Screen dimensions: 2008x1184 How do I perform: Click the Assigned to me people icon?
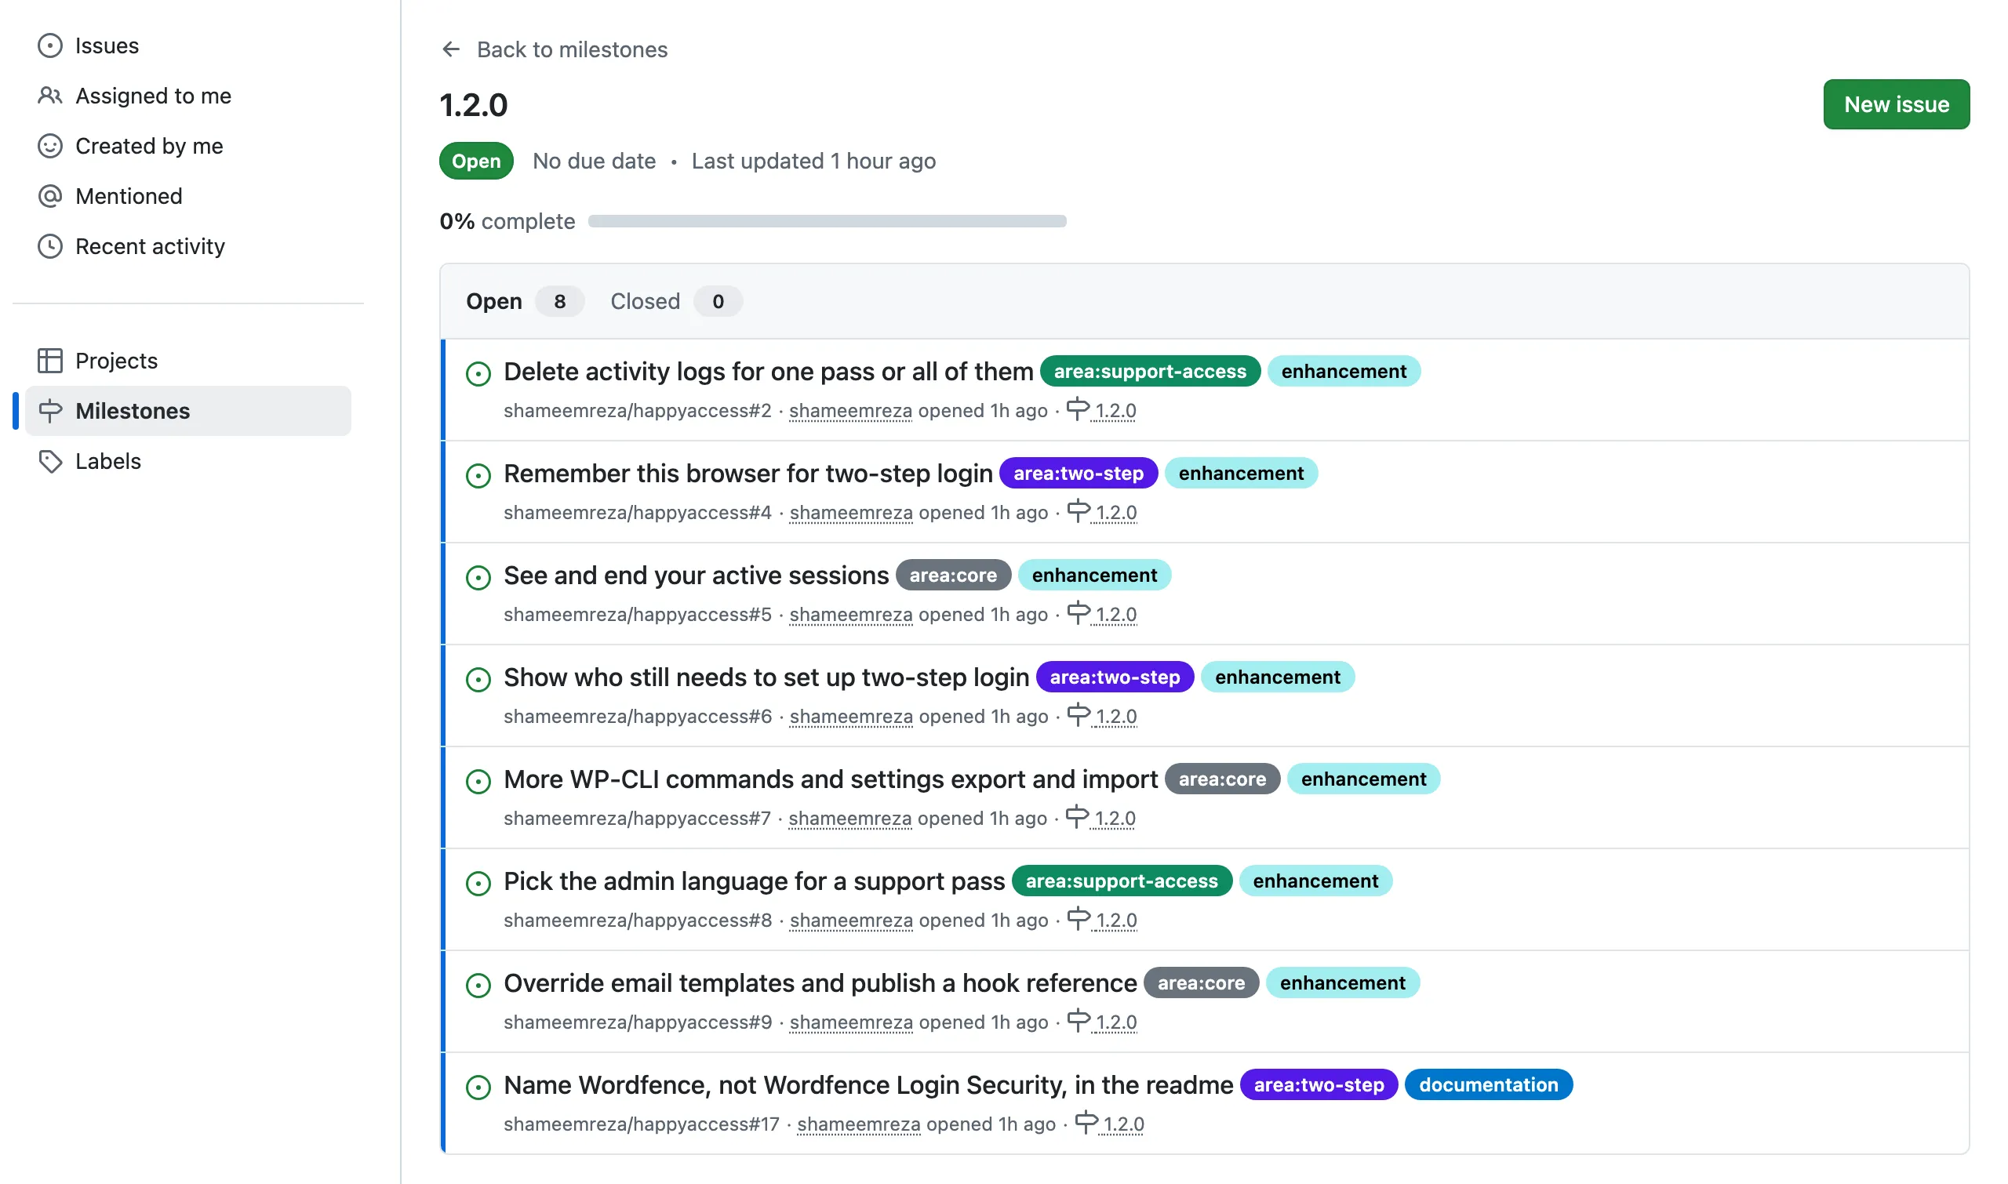point(49,96)
